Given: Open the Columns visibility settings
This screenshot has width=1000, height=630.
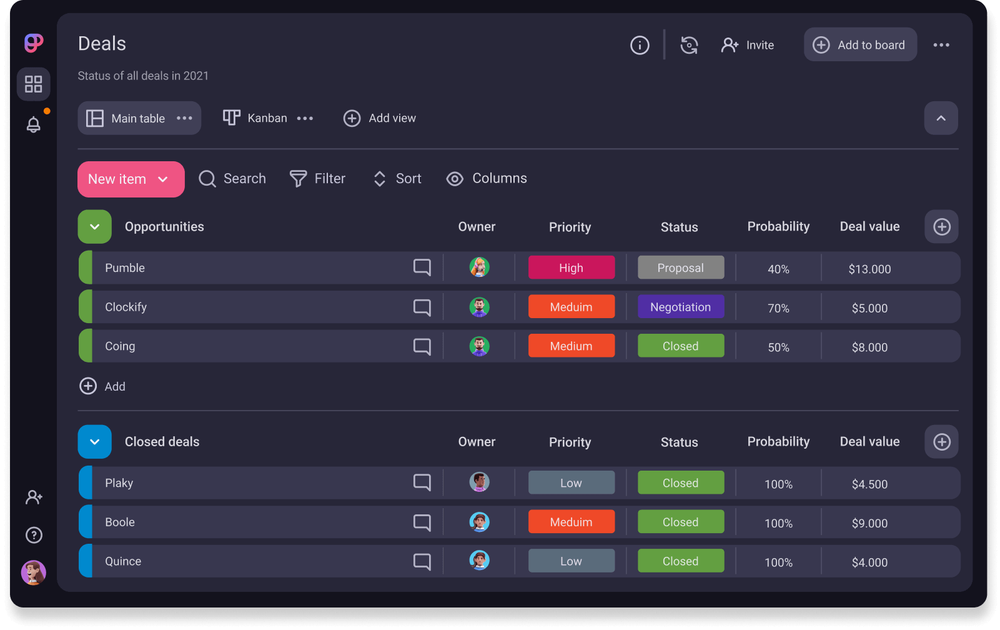Looking at the screenshot, I should coord(487,179).
